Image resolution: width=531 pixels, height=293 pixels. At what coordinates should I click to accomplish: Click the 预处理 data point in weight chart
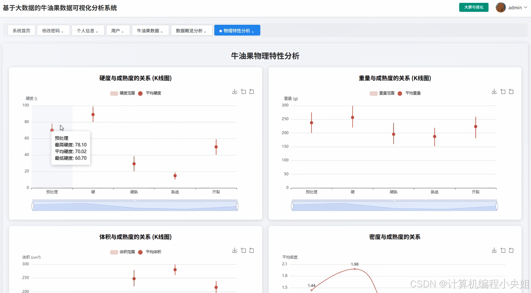[x=312, y=123]
